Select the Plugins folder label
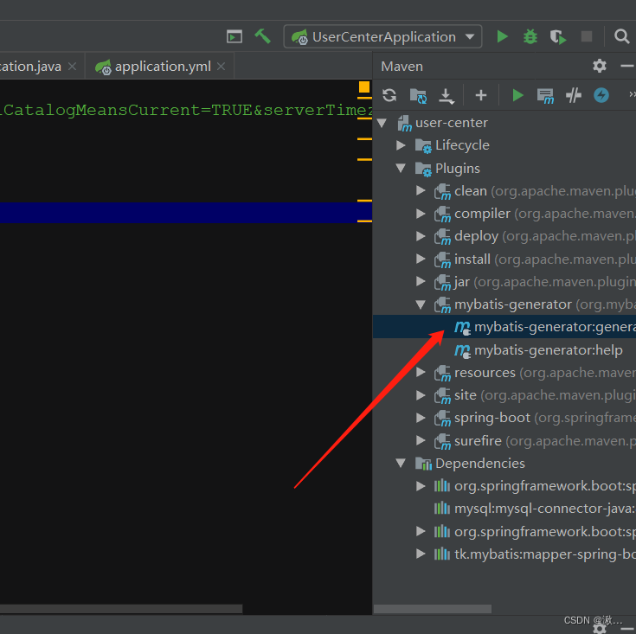 [458, 168]
